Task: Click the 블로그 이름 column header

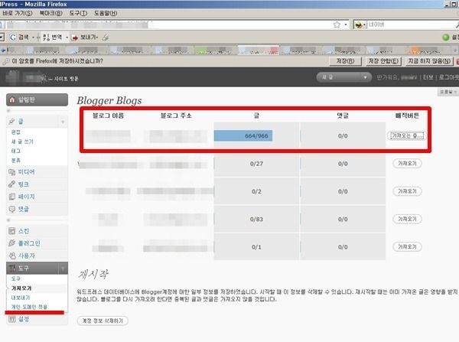Action: pos(108,116)
